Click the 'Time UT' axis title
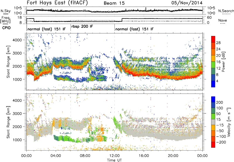 [x=114, y=160]
